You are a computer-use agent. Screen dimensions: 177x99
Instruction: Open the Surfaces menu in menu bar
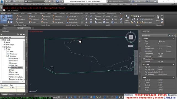[x=46, y=4]
